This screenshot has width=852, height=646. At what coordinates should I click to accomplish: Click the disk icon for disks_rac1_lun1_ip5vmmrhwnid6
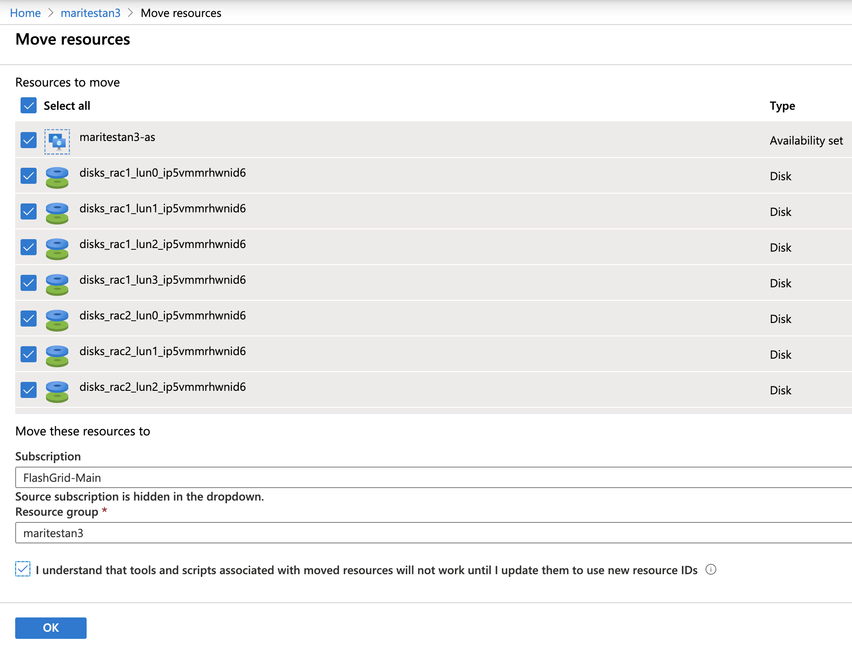[x=57, y=211]
